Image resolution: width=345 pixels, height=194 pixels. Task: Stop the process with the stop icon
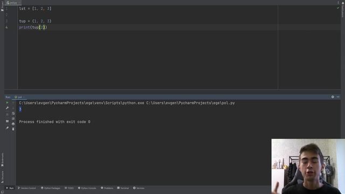point(7,114)
